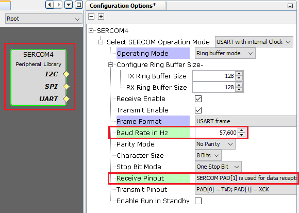Click the UART yellow diamond connector
This screenshot has width=299, height=213.
click(66, 99)
